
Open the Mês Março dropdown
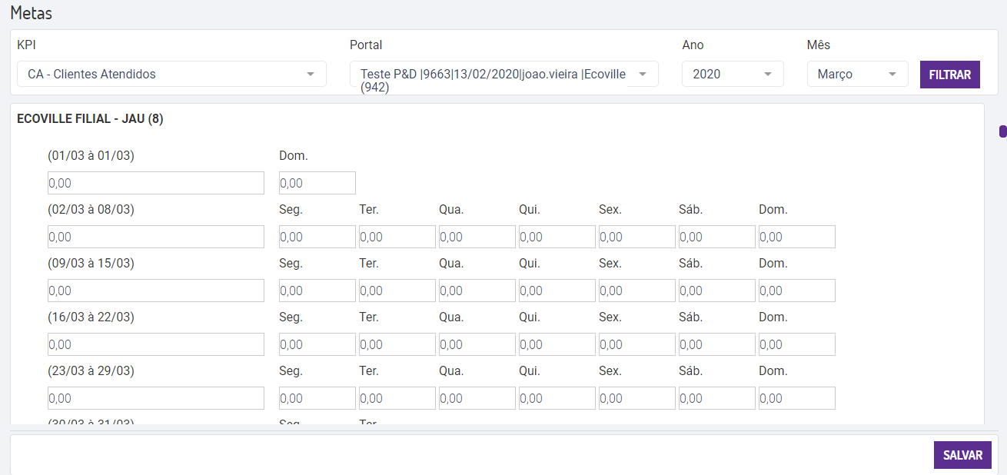(x=857, y=75)
